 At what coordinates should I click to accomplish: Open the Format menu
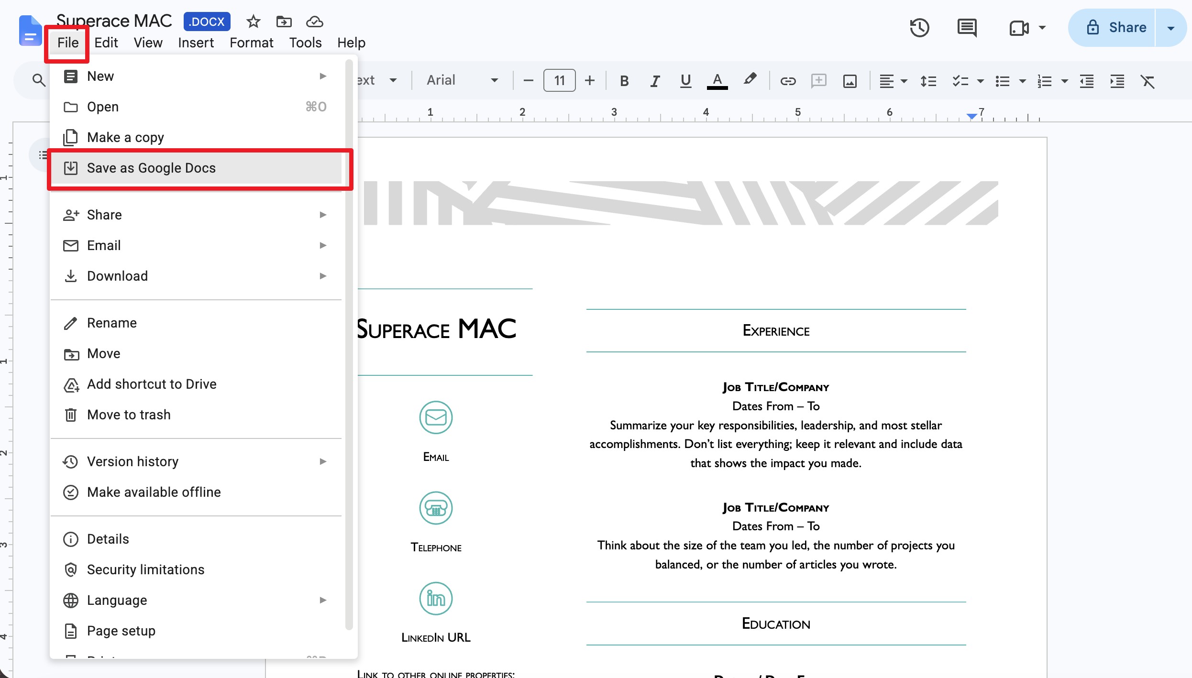[251, 43]
